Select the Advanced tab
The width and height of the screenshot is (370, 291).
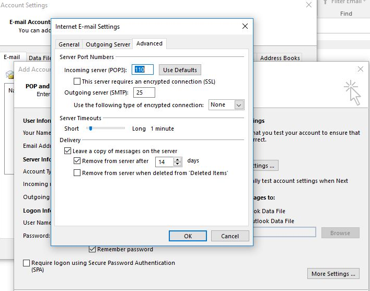coord(149,44)
